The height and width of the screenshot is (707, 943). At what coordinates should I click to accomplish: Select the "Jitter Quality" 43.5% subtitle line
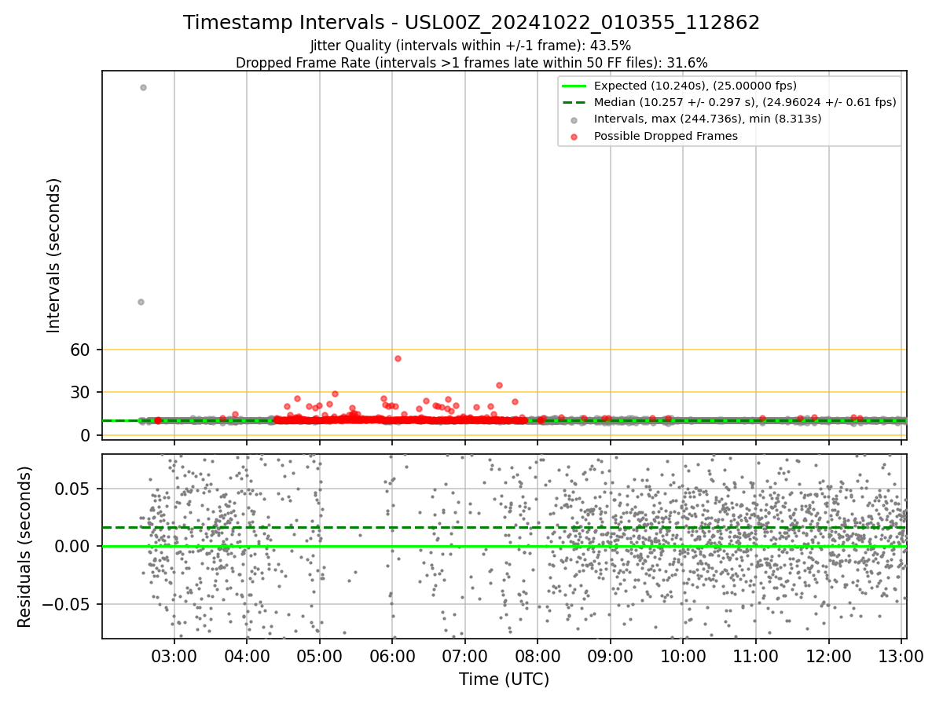point(471,46)
